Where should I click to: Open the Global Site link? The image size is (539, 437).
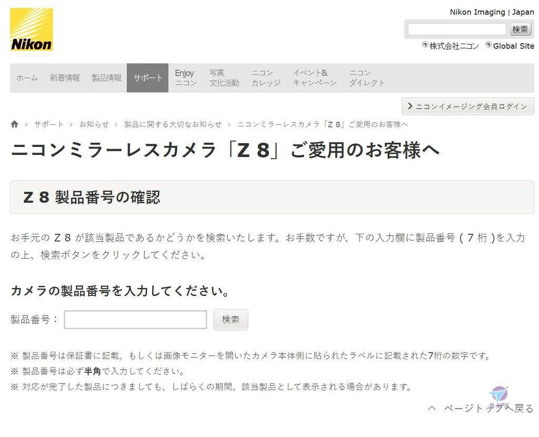(514, 46)
